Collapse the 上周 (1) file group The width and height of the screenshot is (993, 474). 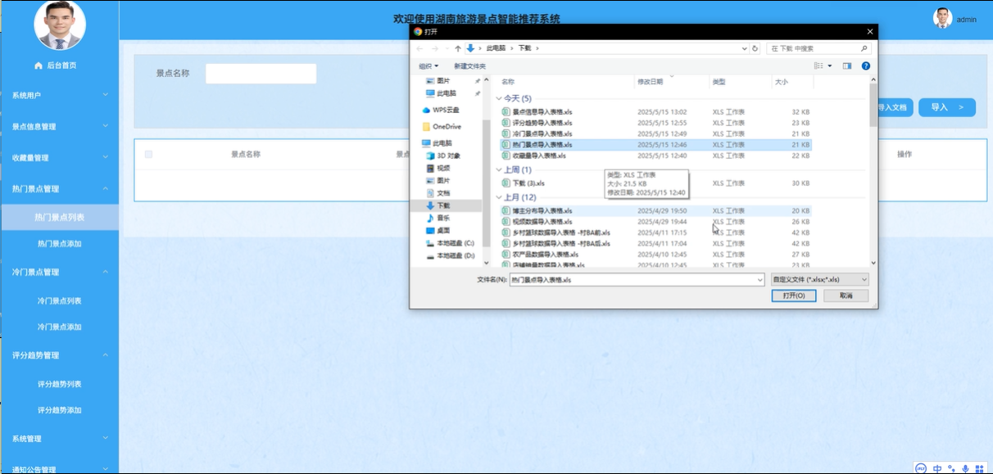point(497,169)
